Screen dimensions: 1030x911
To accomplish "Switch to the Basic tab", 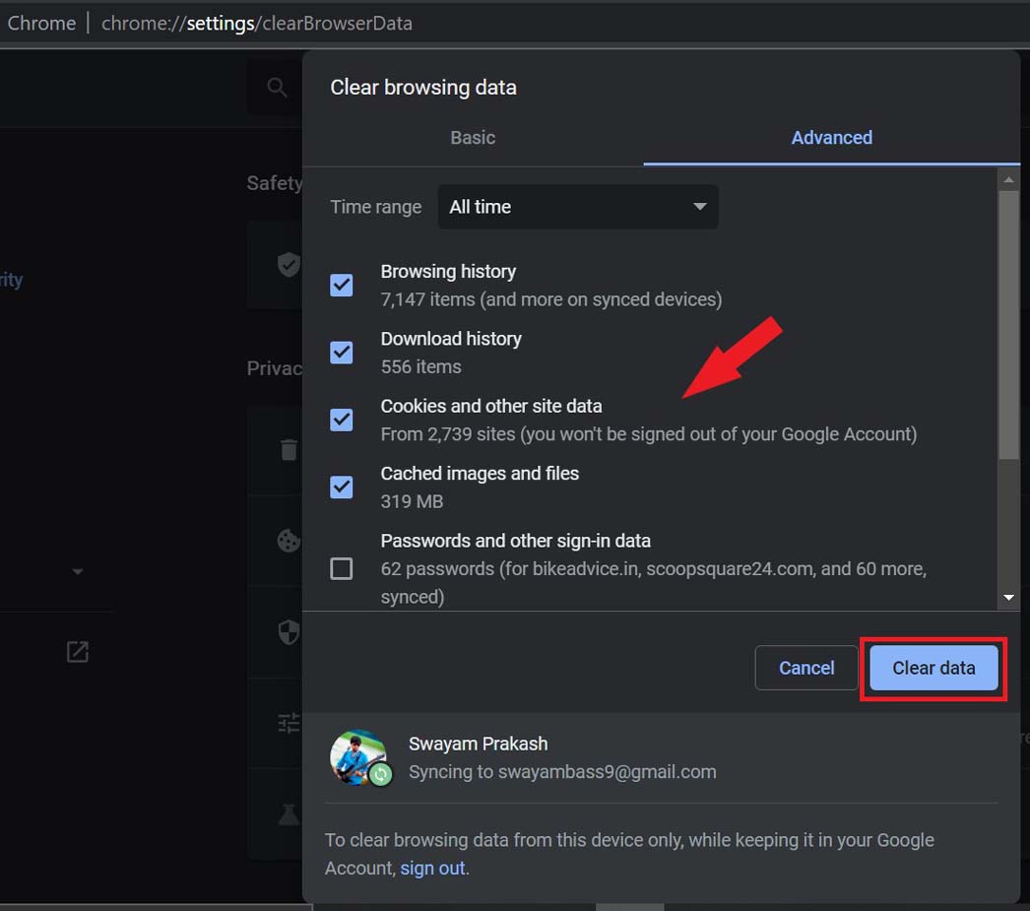I will click(472, 138).
